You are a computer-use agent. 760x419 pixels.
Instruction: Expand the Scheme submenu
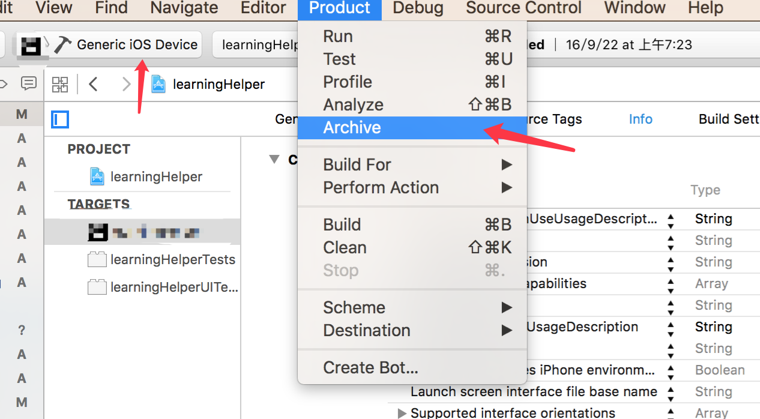[354, 308]
